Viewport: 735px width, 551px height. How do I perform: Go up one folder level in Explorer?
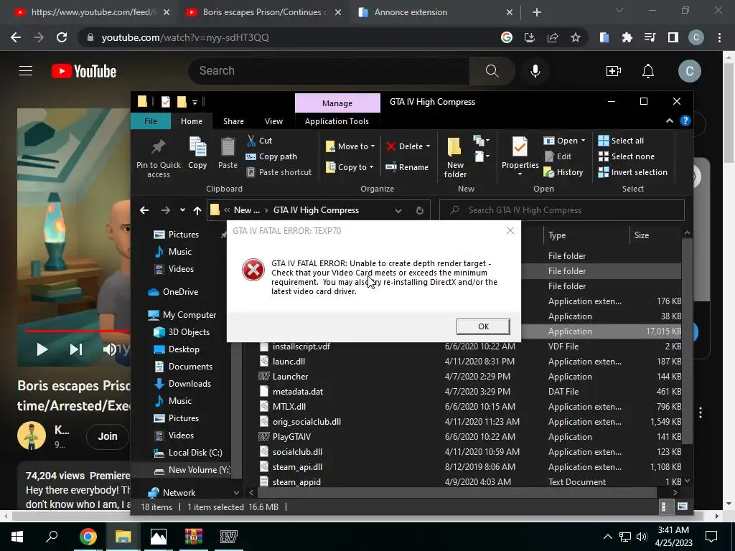point(197,210)
